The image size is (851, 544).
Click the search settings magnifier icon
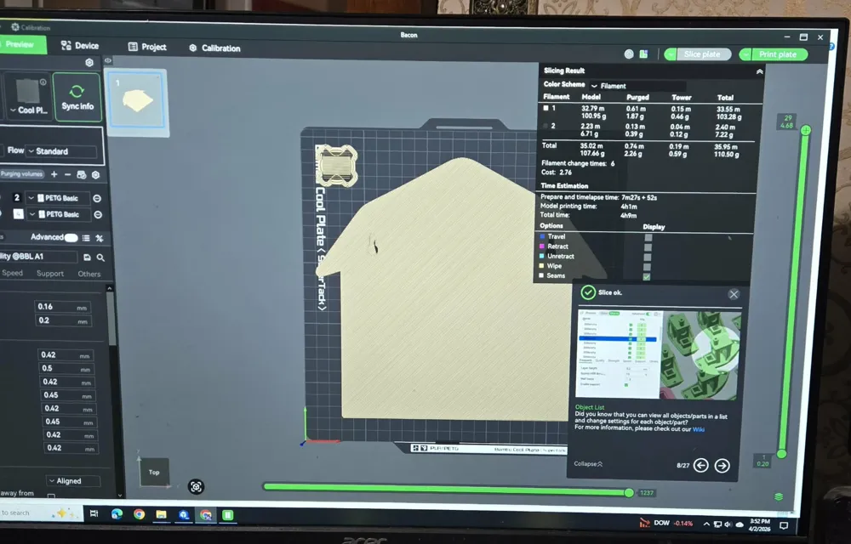100,258
